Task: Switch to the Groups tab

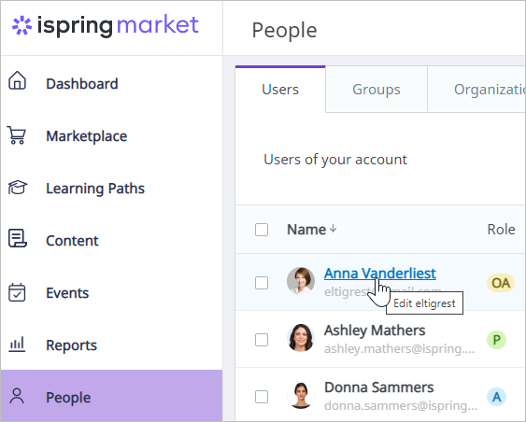Action: tap(377, 90)
